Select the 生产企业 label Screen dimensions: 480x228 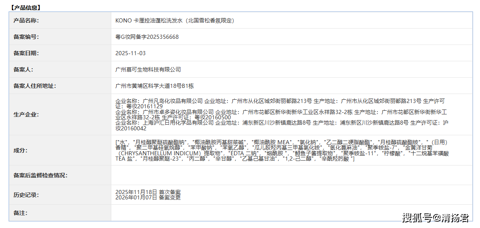[26, 114]
